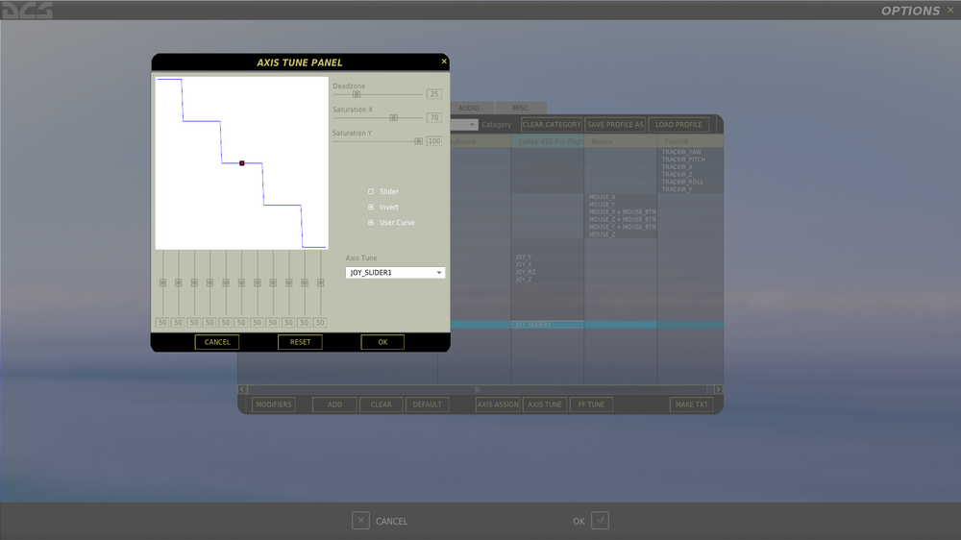The height and width of the screenshot is (540, 961).
Task: Toggle the User Curve checkbox
Action: tap(371, 223)
